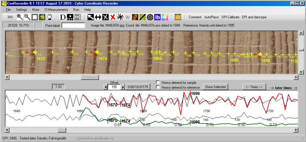Click the bold 1674 ring marker on the image
This screenshot has height=142, width=306.
pyautogui.click(x=97, y=52)
